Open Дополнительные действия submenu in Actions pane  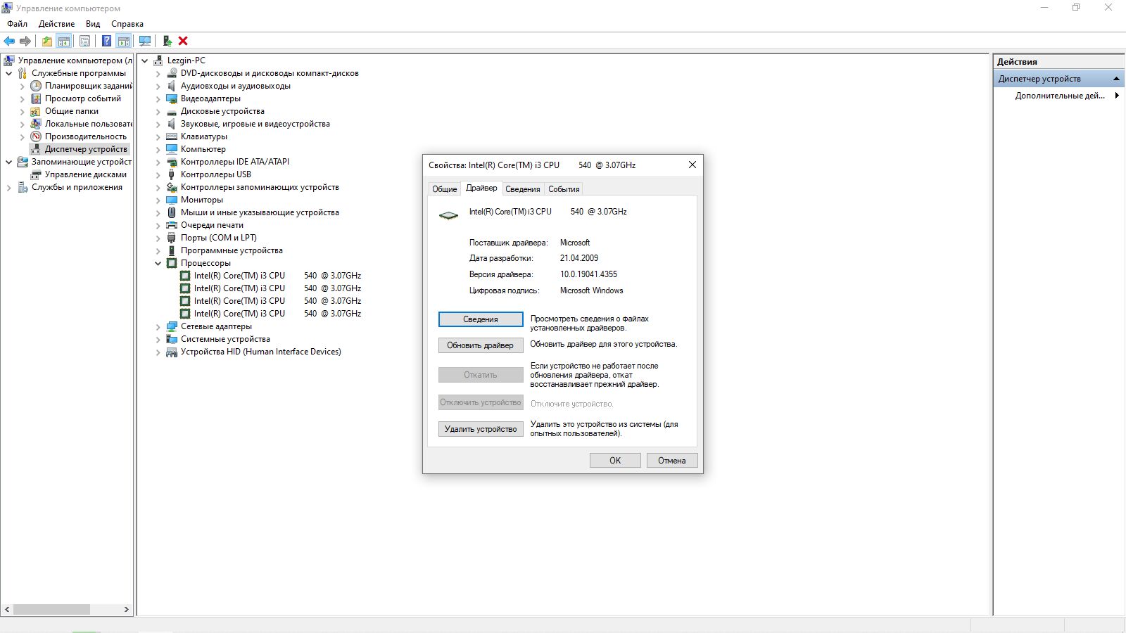click(x=1059, y=96)
